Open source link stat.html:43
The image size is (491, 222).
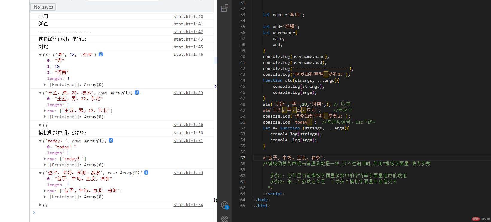point(188,39)
